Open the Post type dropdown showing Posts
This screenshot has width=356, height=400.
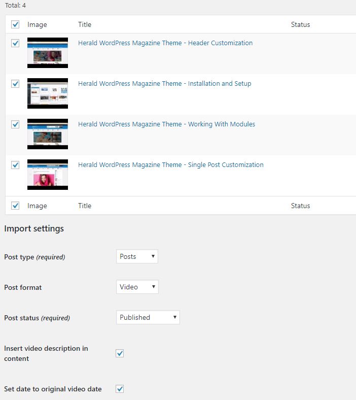[x=137, y=256]
